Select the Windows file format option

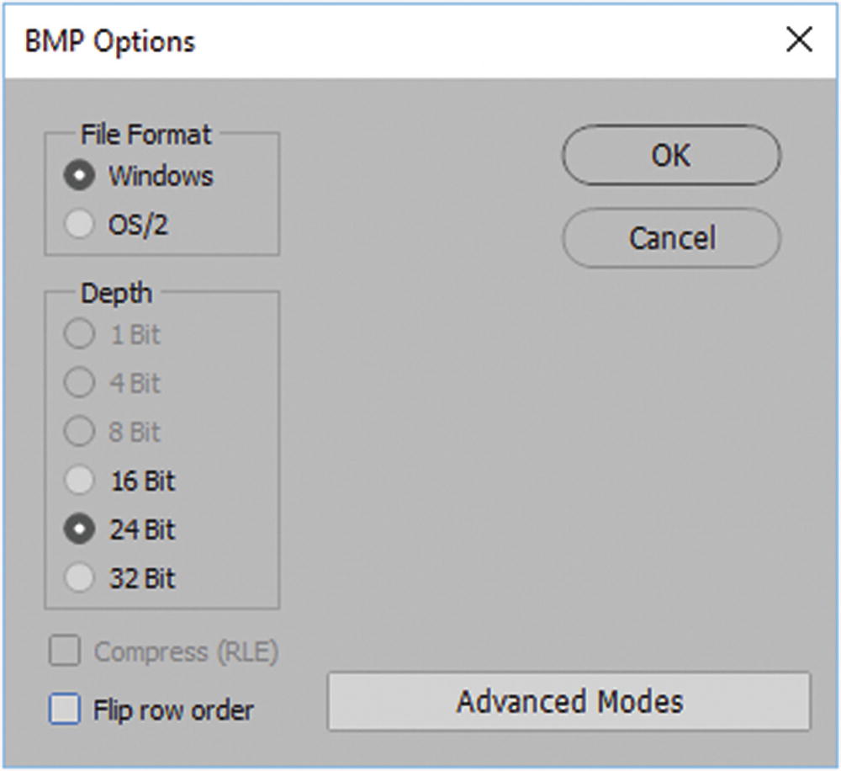pos(80,175)
